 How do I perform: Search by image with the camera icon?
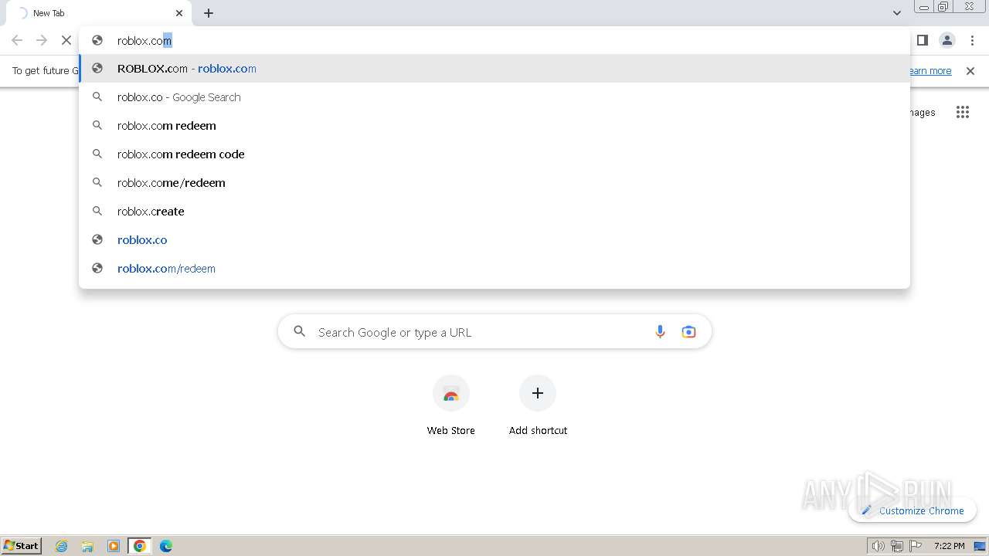[688, 332]
